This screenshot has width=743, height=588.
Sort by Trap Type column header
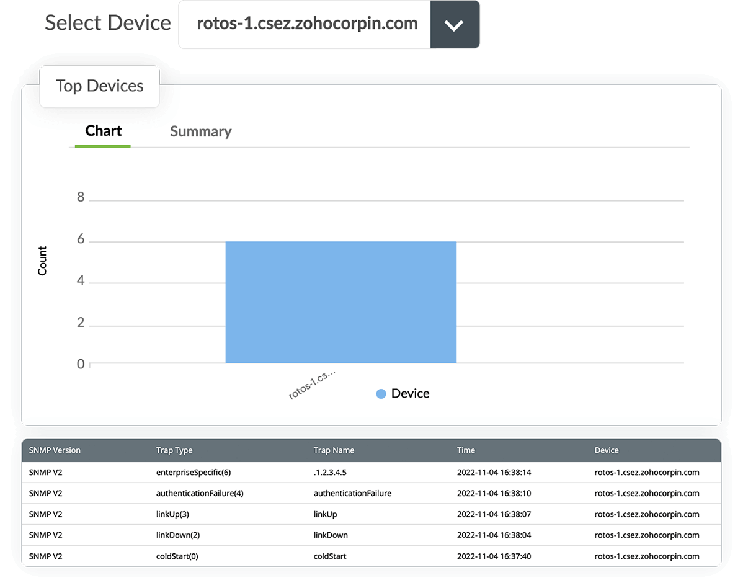point(174,450)
